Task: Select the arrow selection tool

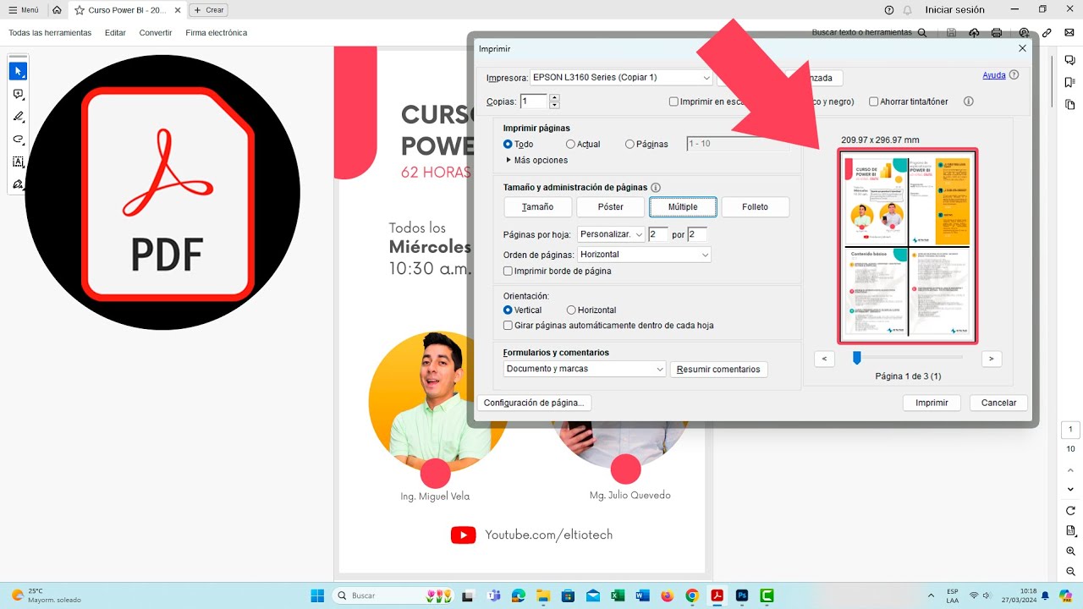Action: click(x=18, y=71)
